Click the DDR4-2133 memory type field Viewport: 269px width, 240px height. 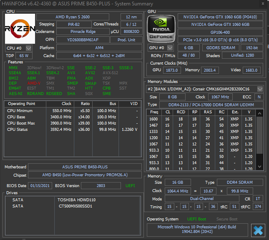(211, 105)
